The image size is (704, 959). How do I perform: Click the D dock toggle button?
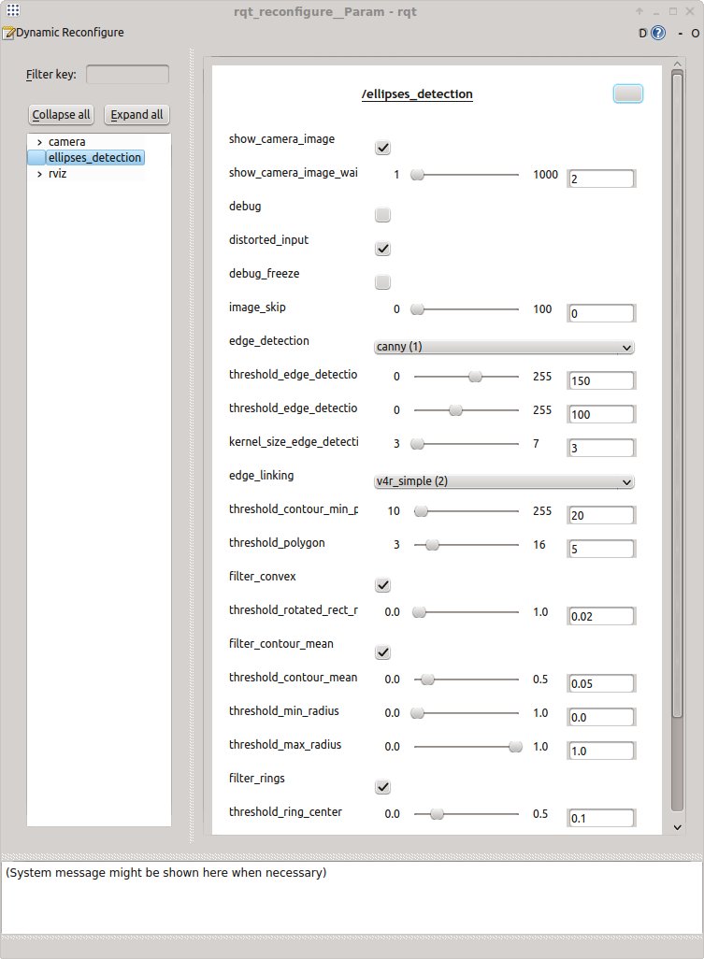[642, 33]
